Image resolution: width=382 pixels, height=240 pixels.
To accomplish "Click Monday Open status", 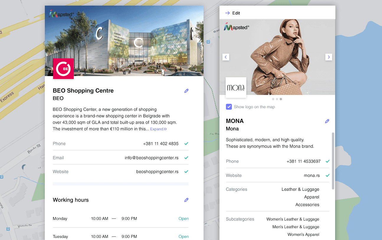I will tap(183, 218).
